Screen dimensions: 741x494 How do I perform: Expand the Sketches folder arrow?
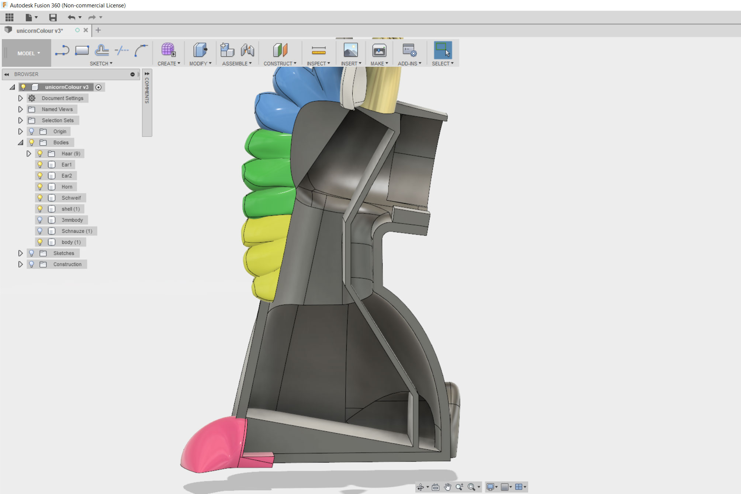(20, 253)
